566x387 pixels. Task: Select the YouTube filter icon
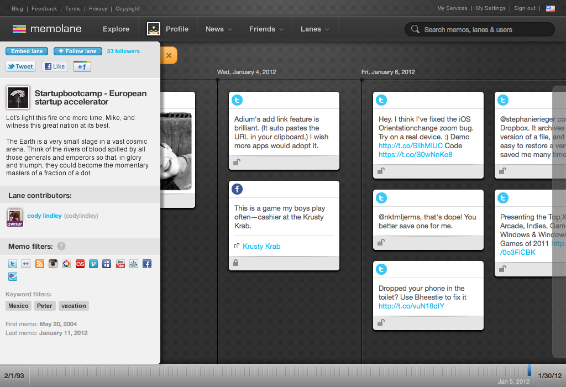(120, 264)
